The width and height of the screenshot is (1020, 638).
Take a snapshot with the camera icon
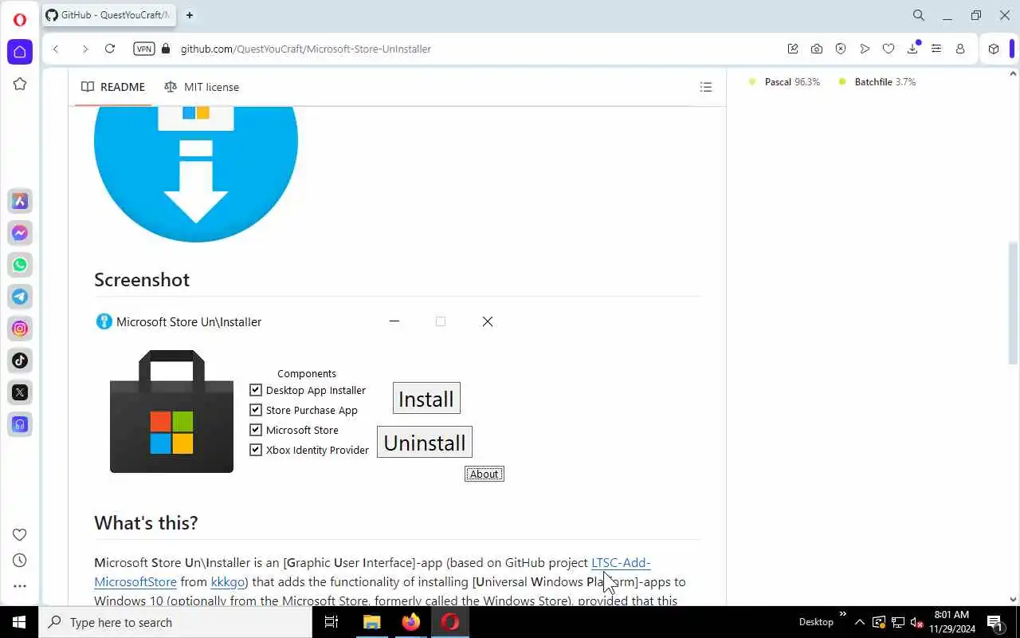point(817,49)
